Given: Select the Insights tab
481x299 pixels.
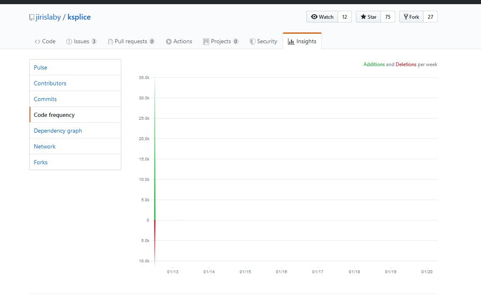Looking at the screenshot, I should click(x=302, y=41).
